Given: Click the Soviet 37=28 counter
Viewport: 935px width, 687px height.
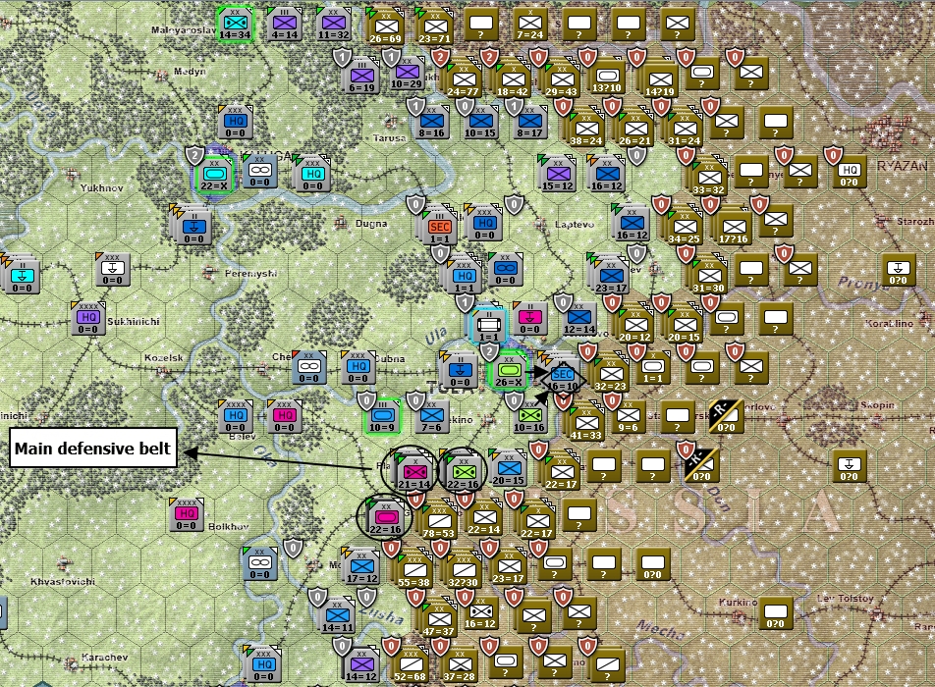Looking at the screenshot, I should [x=460, y=664].
